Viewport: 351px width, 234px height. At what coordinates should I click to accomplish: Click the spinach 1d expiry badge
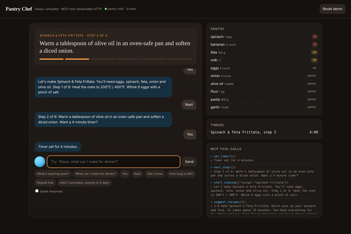pos(314,37)
